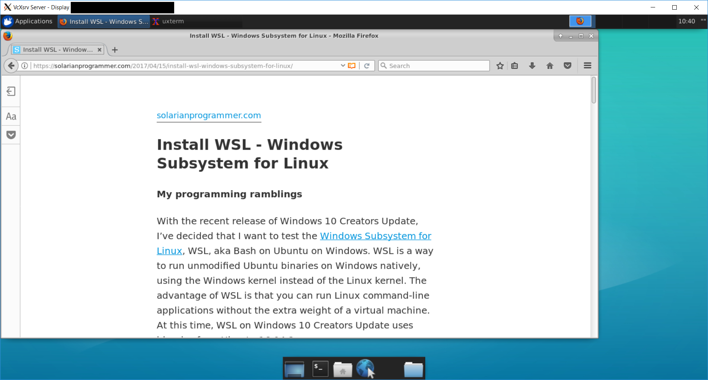Screen dimensions: 708x380
Task: Click Firefox workspace switcher icon in panel
Action: pyautogui.click(x=580, y=21)
